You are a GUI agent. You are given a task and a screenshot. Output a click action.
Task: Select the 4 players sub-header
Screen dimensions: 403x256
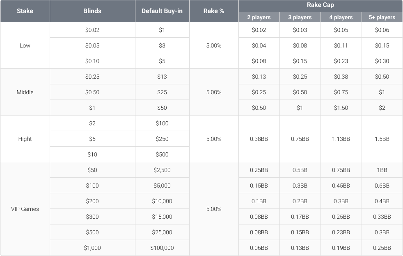pos(341,17)
